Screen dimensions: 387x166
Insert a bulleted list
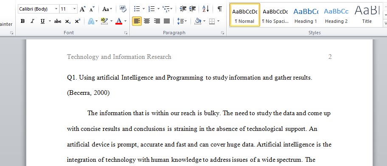[x=137, y=9]
